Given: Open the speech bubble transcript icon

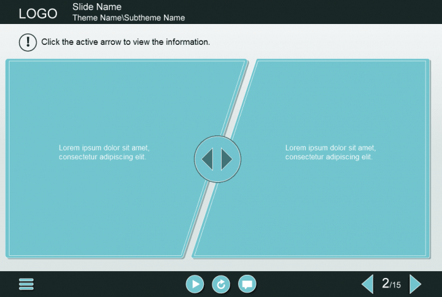Looking at the screenshot, I should coord(247,284).
